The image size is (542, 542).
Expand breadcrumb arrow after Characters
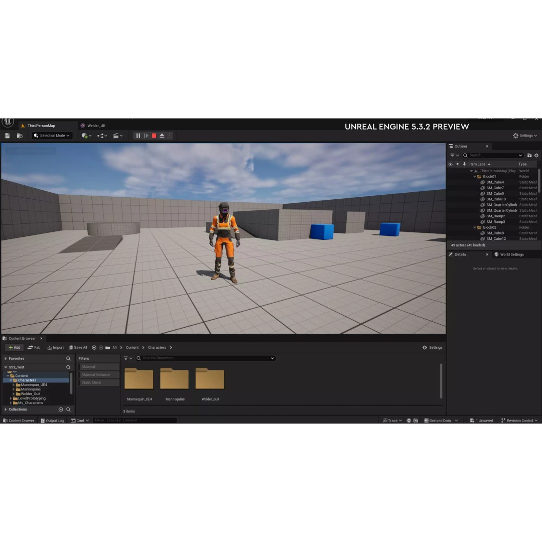[171, 348]
